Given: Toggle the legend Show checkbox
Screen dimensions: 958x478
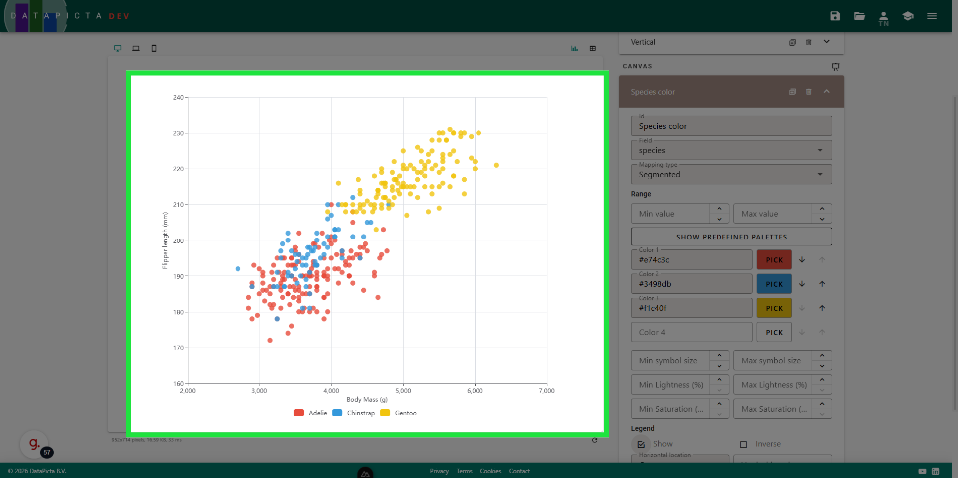Looking at the screenshot, I should 641,444.
